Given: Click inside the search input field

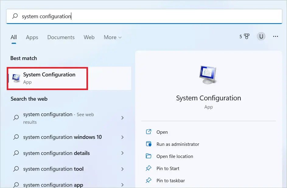Looking at the screenshot, I should pos(91,16).
